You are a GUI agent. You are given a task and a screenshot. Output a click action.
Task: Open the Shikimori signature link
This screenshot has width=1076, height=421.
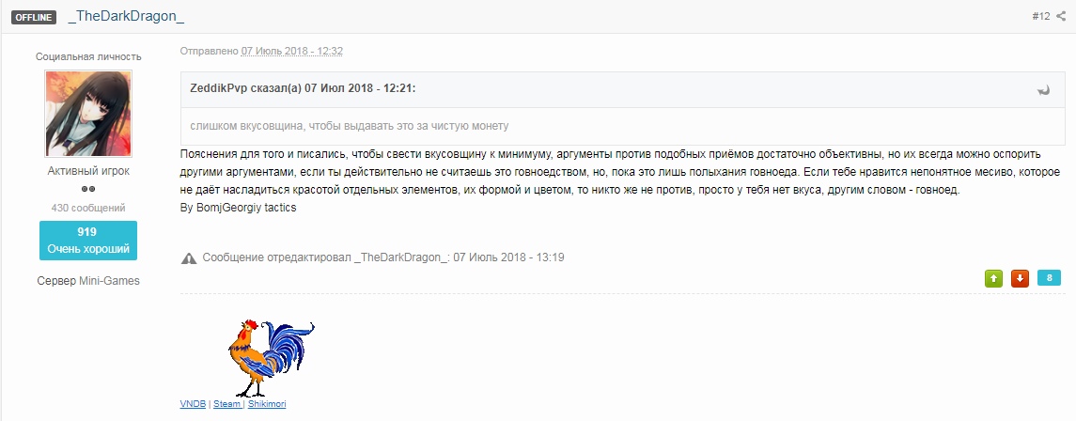[267, 404]
